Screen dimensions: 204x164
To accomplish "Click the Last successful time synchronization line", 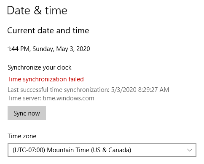I will click(88, 90).
